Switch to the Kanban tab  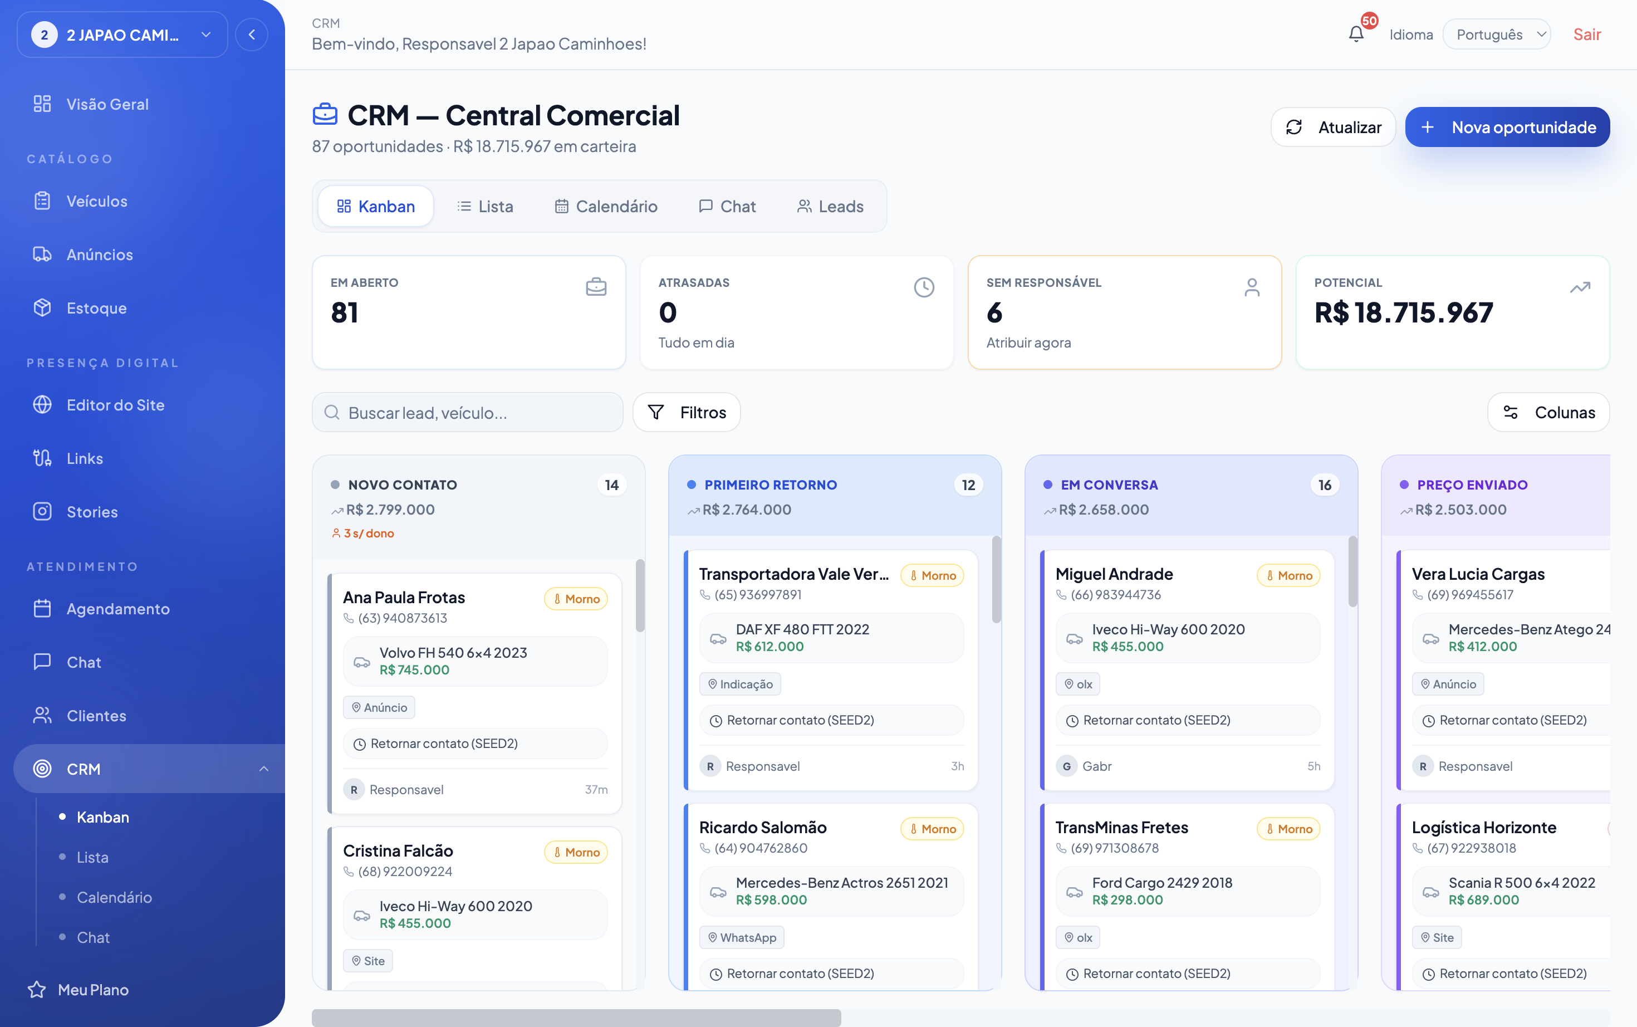click(x=375, y=206)
